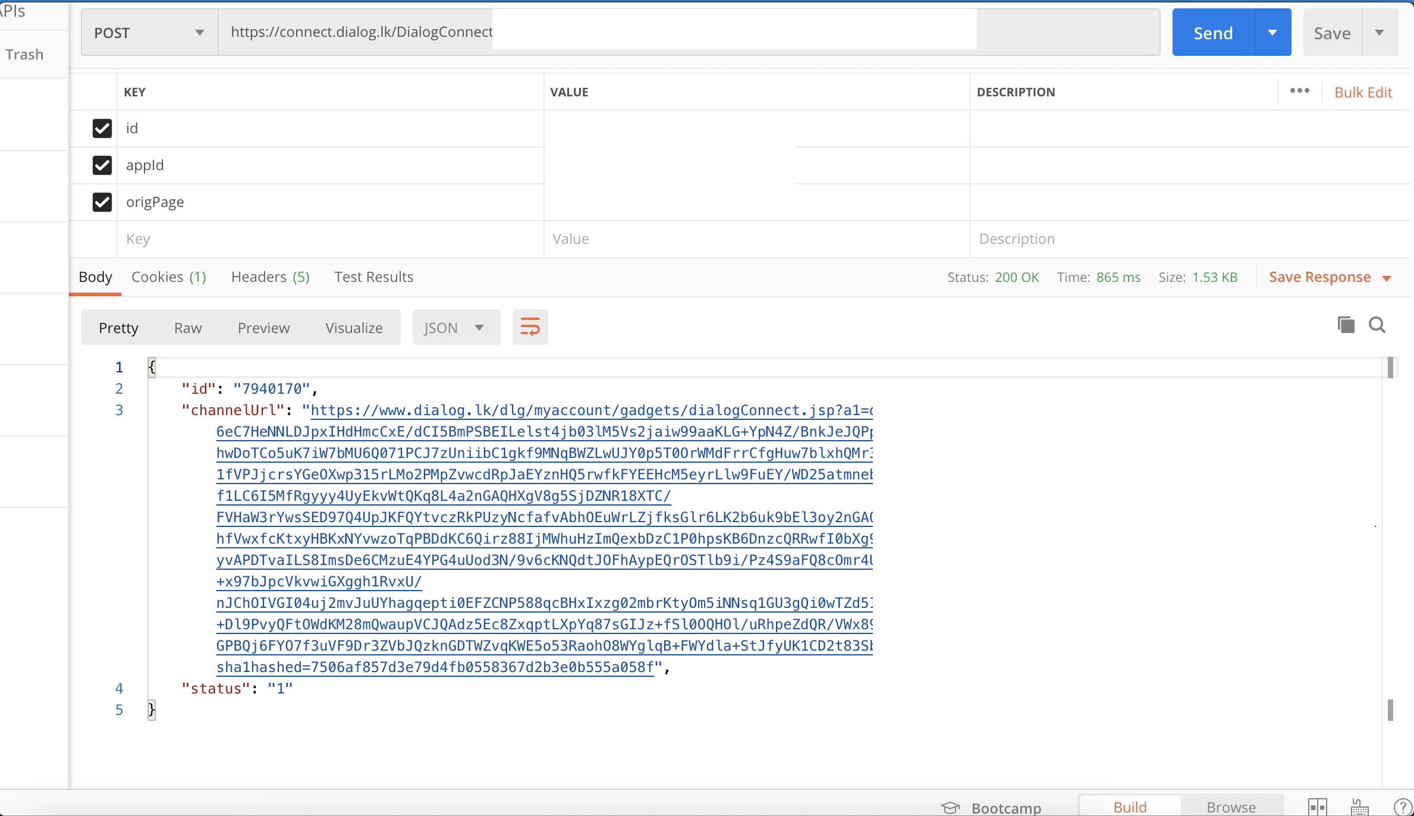This screenshot has width=1414, height=816.
Task: Click the appId key cell
Action: coord(331,165)
